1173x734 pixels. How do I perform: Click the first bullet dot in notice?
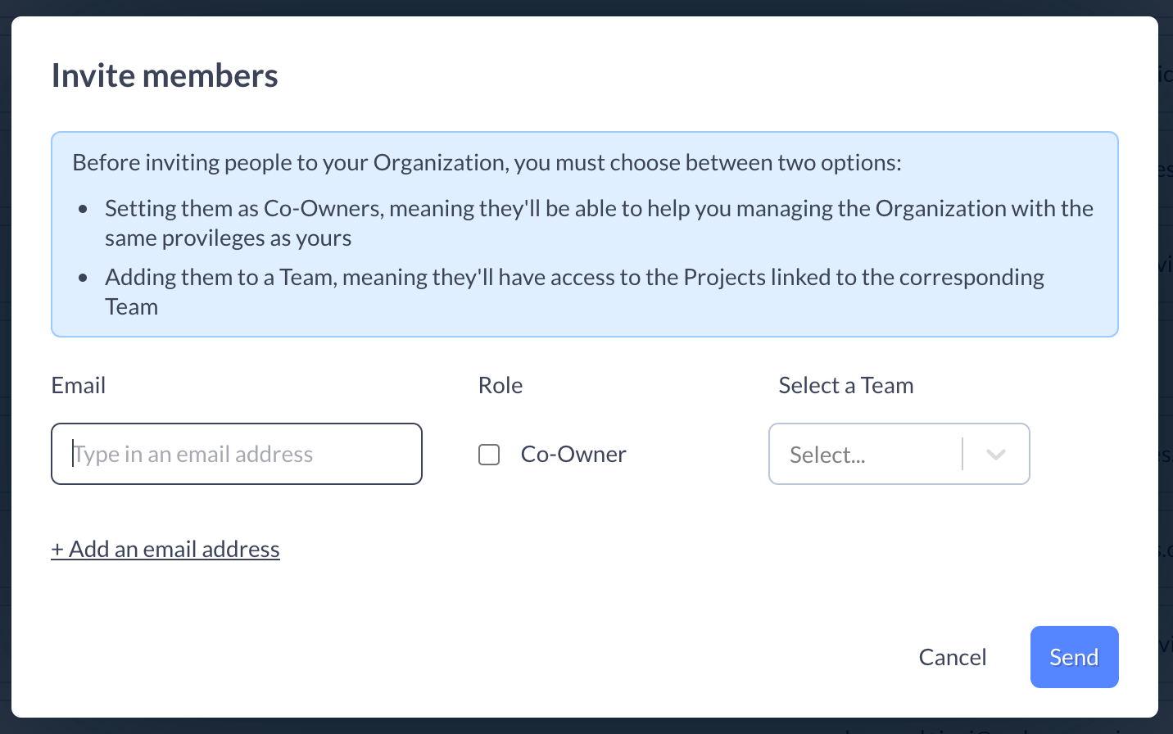click(x=83, y=209)
